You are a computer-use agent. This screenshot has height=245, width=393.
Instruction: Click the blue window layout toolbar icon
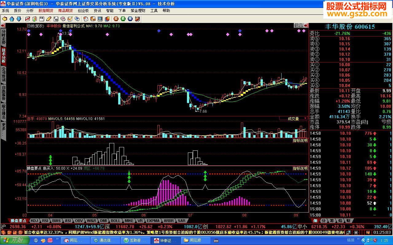tap(100, 19)
